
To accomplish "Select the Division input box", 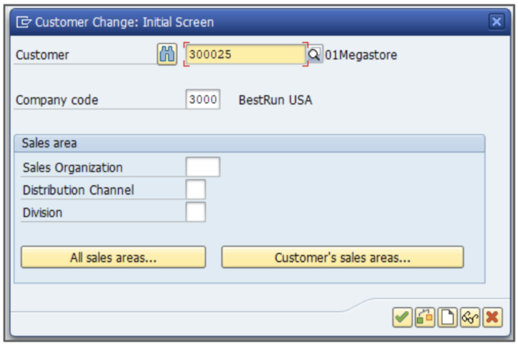I will (195, 212).
